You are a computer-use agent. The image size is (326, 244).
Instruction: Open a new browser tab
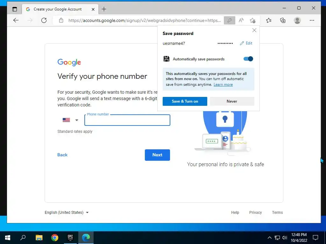(x=104, y=9)
